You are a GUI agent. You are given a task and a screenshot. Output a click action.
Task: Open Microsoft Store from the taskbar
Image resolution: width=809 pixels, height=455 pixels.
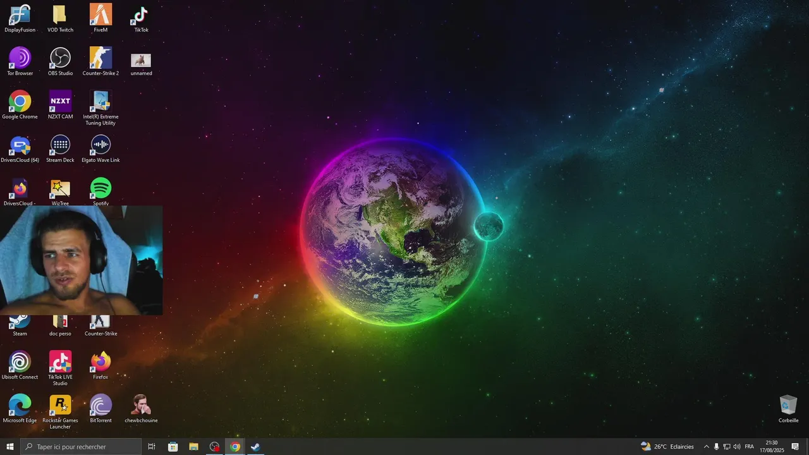tap(173, 447)
